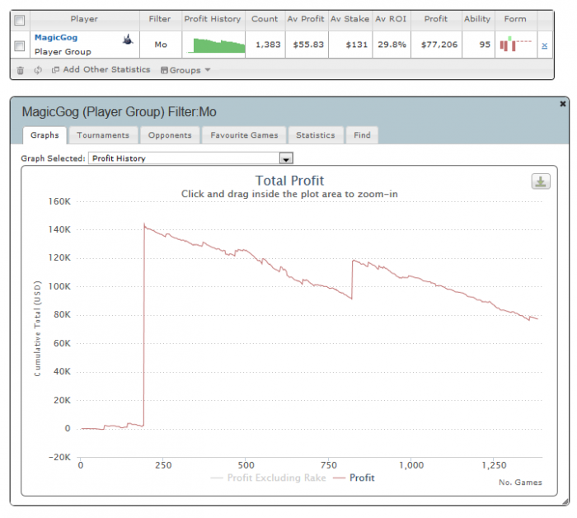Sort by Ability column header
The width and height of the screenshot is (577, 518).
coord(477,19)
